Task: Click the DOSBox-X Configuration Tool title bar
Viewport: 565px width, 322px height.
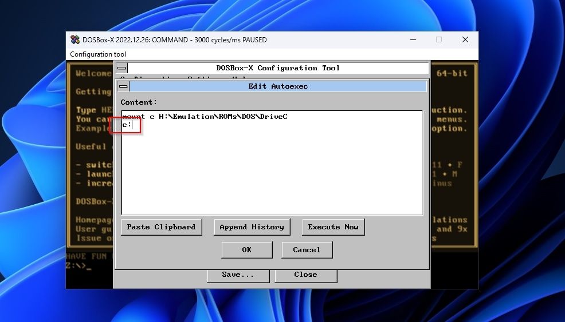Action: tap(278, 68)
